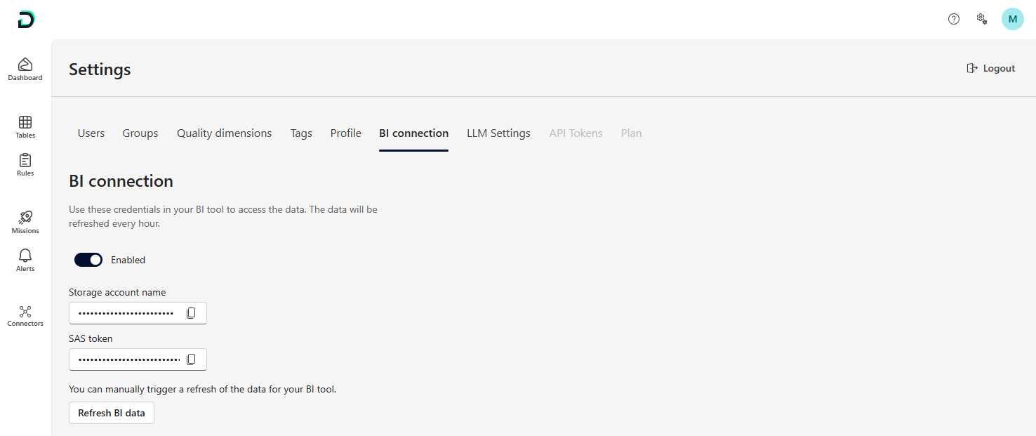Copy the storage account name
1036x436 pixels.
pos(191,313)
